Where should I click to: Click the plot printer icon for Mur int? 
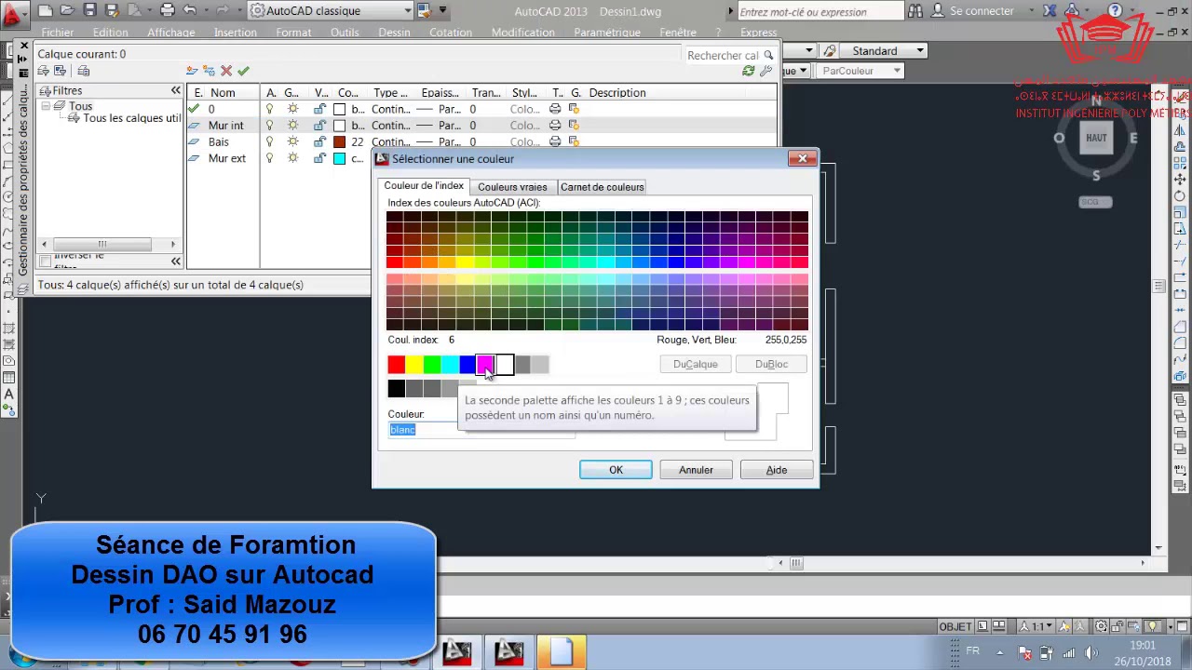[x=555, y=126]
